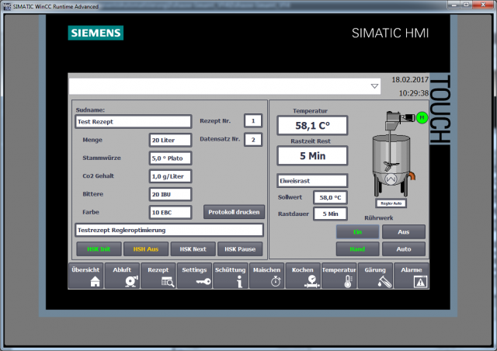Edit the Testrezept Regleroptimierung description field
The image size is (497, 351).
coord(169,230)
